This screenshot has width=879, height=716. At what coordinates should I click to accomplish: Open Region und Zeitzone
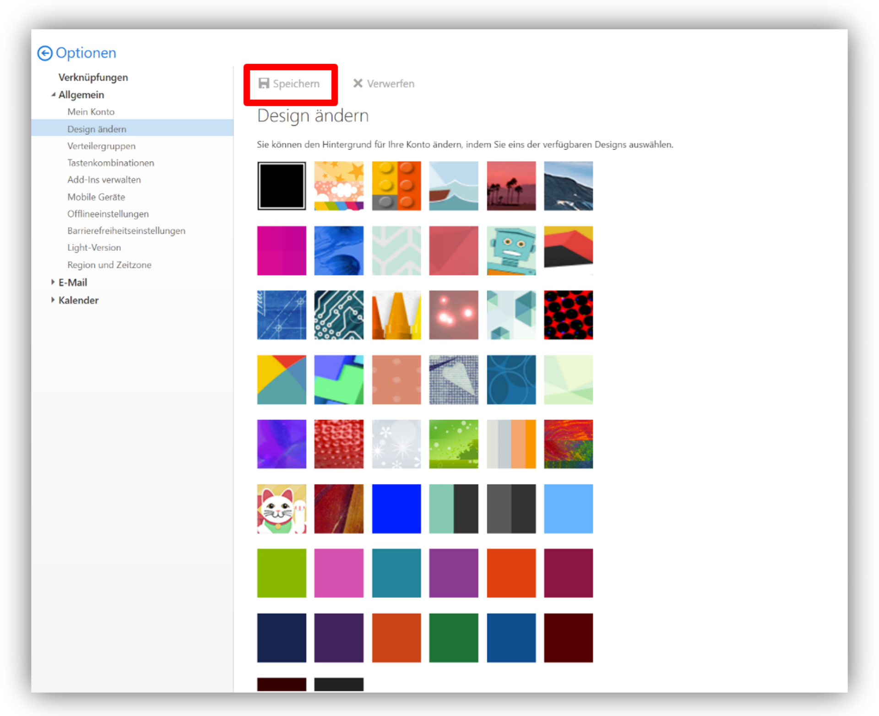[109, 265]
